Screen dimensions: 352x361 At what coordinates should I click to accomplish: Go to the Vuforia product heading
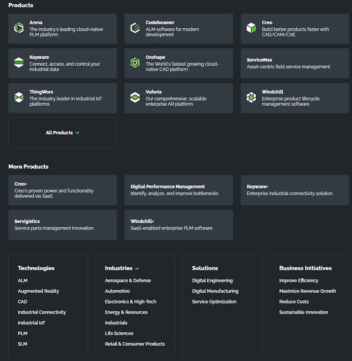point(154,92)
